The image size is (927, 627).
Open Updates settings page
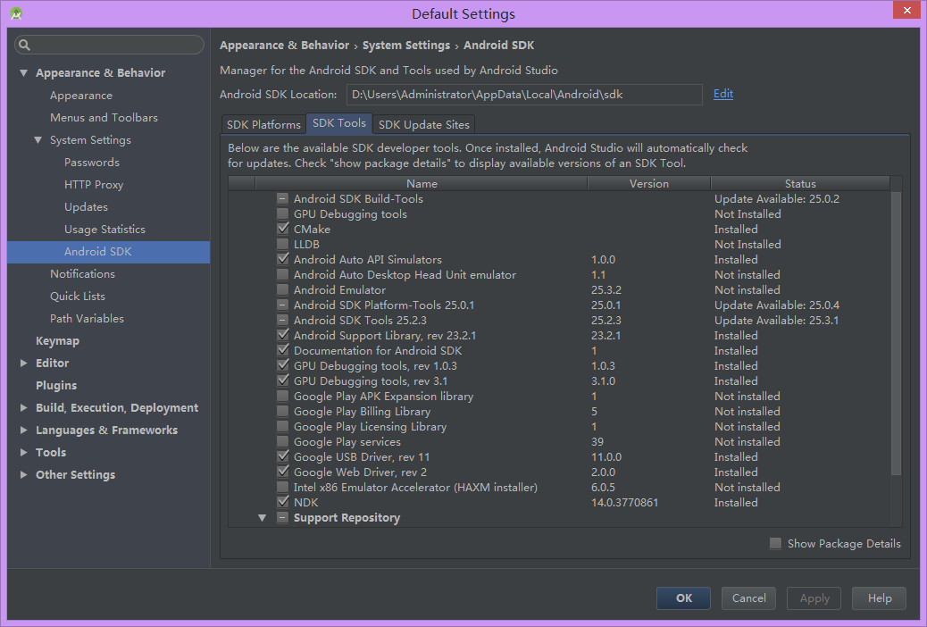pyautogui.click(x=86, y=207)
